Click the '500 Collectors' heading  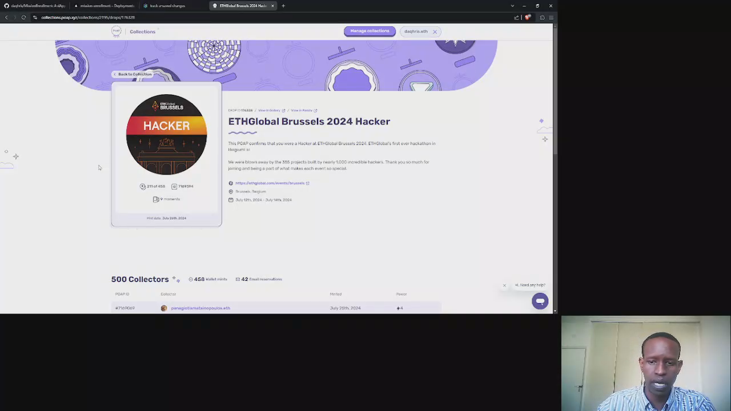point(140,279)
